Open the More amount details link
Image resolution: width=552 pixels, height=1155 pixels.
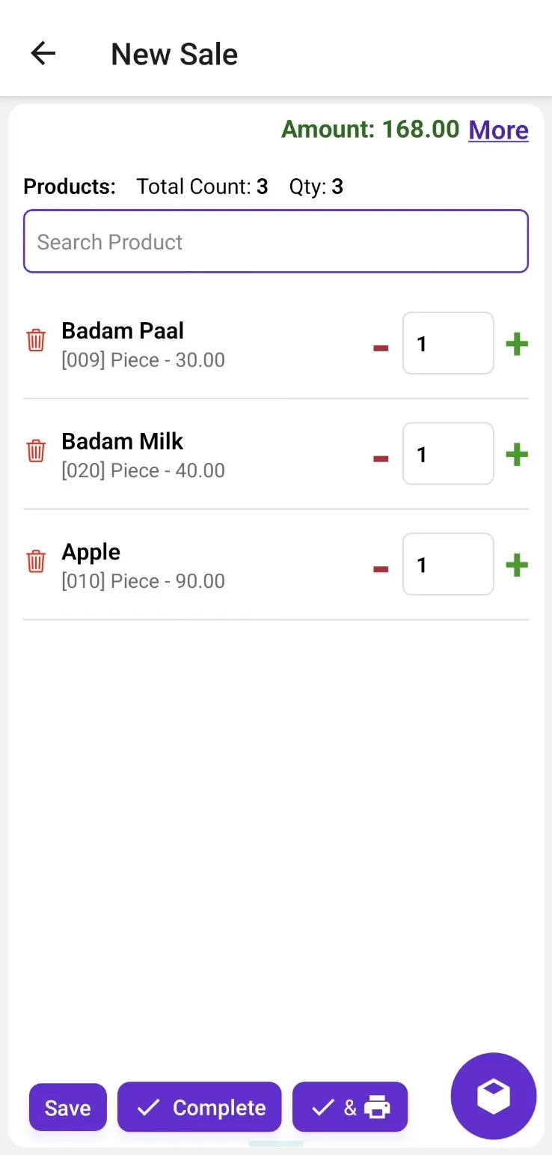[x=499, y=130]
